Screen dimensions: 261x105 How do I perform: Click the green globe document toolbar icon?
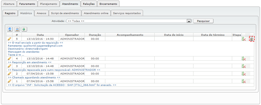[x=24, y=29]
